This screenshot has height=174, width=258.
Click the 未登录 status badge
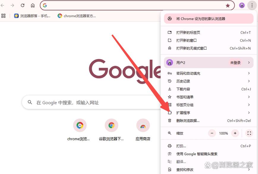pyautogui.click(x=235, y=63)
